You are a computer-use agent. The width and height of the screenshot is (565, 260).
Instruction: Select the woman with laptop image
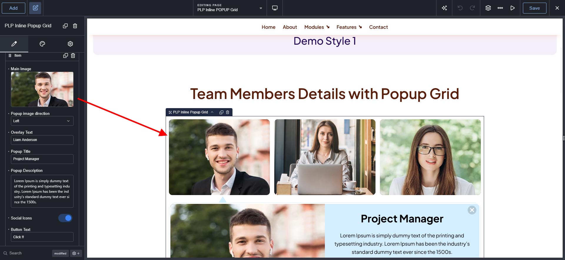pos(325,157)
